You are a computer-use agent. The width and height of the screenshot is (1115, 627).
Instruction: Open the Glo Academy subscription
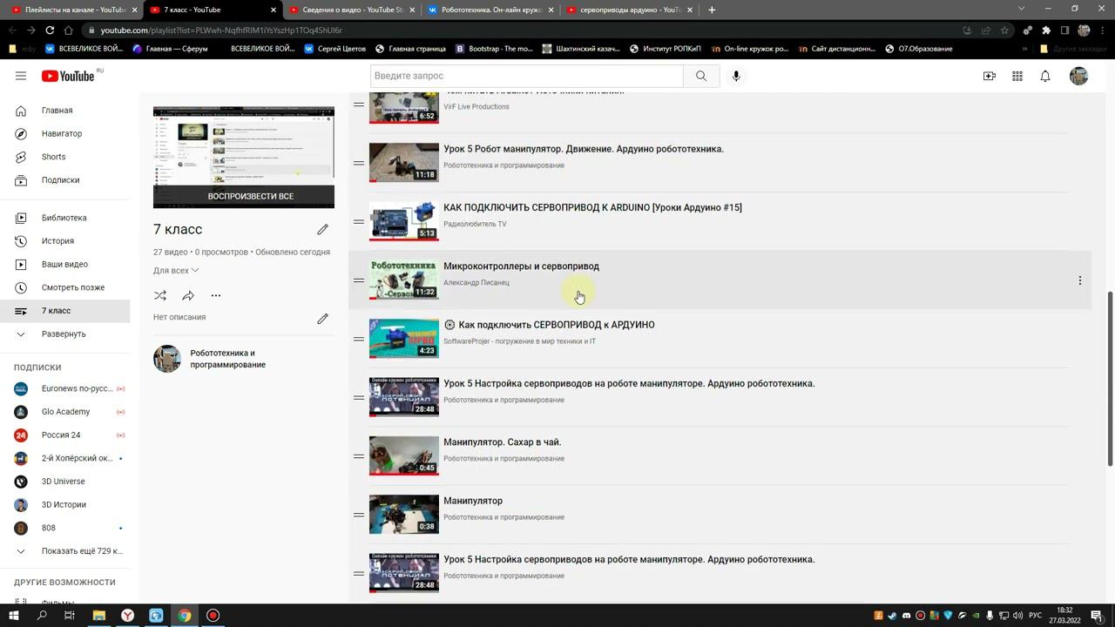point(64,412)
